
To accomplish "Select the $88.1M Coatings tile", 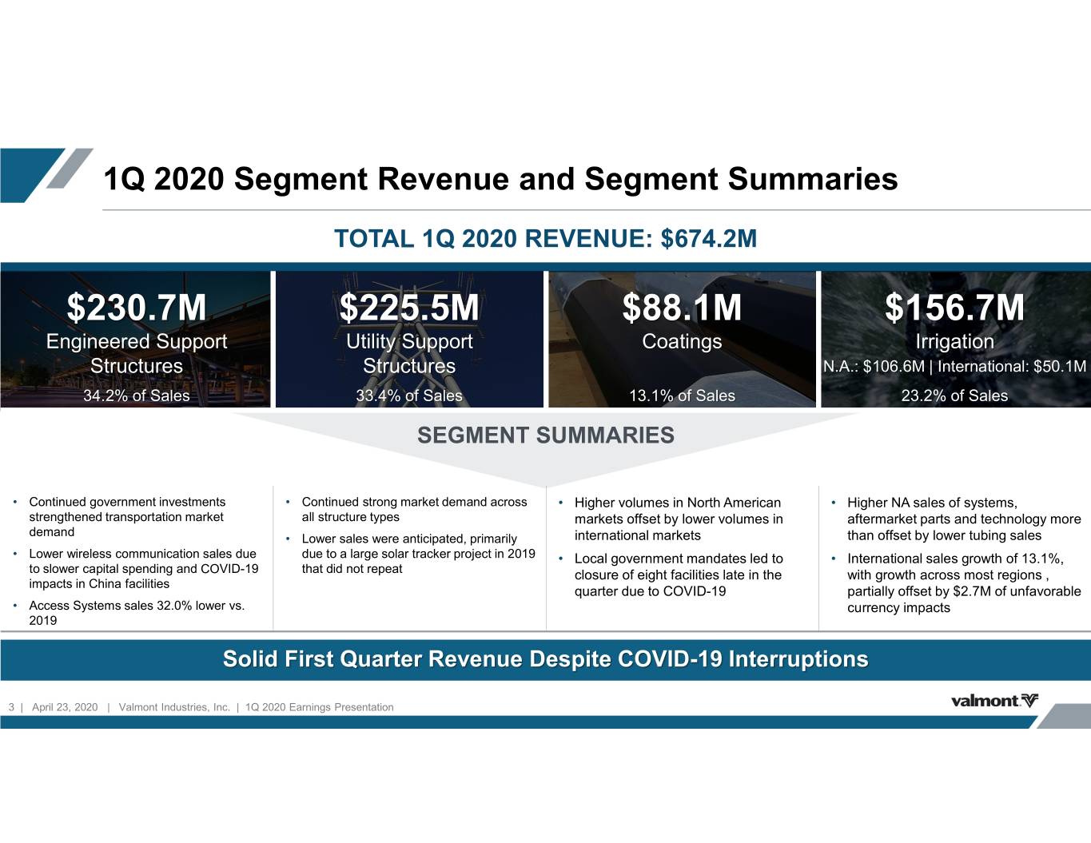I will [x=682, y=339].
